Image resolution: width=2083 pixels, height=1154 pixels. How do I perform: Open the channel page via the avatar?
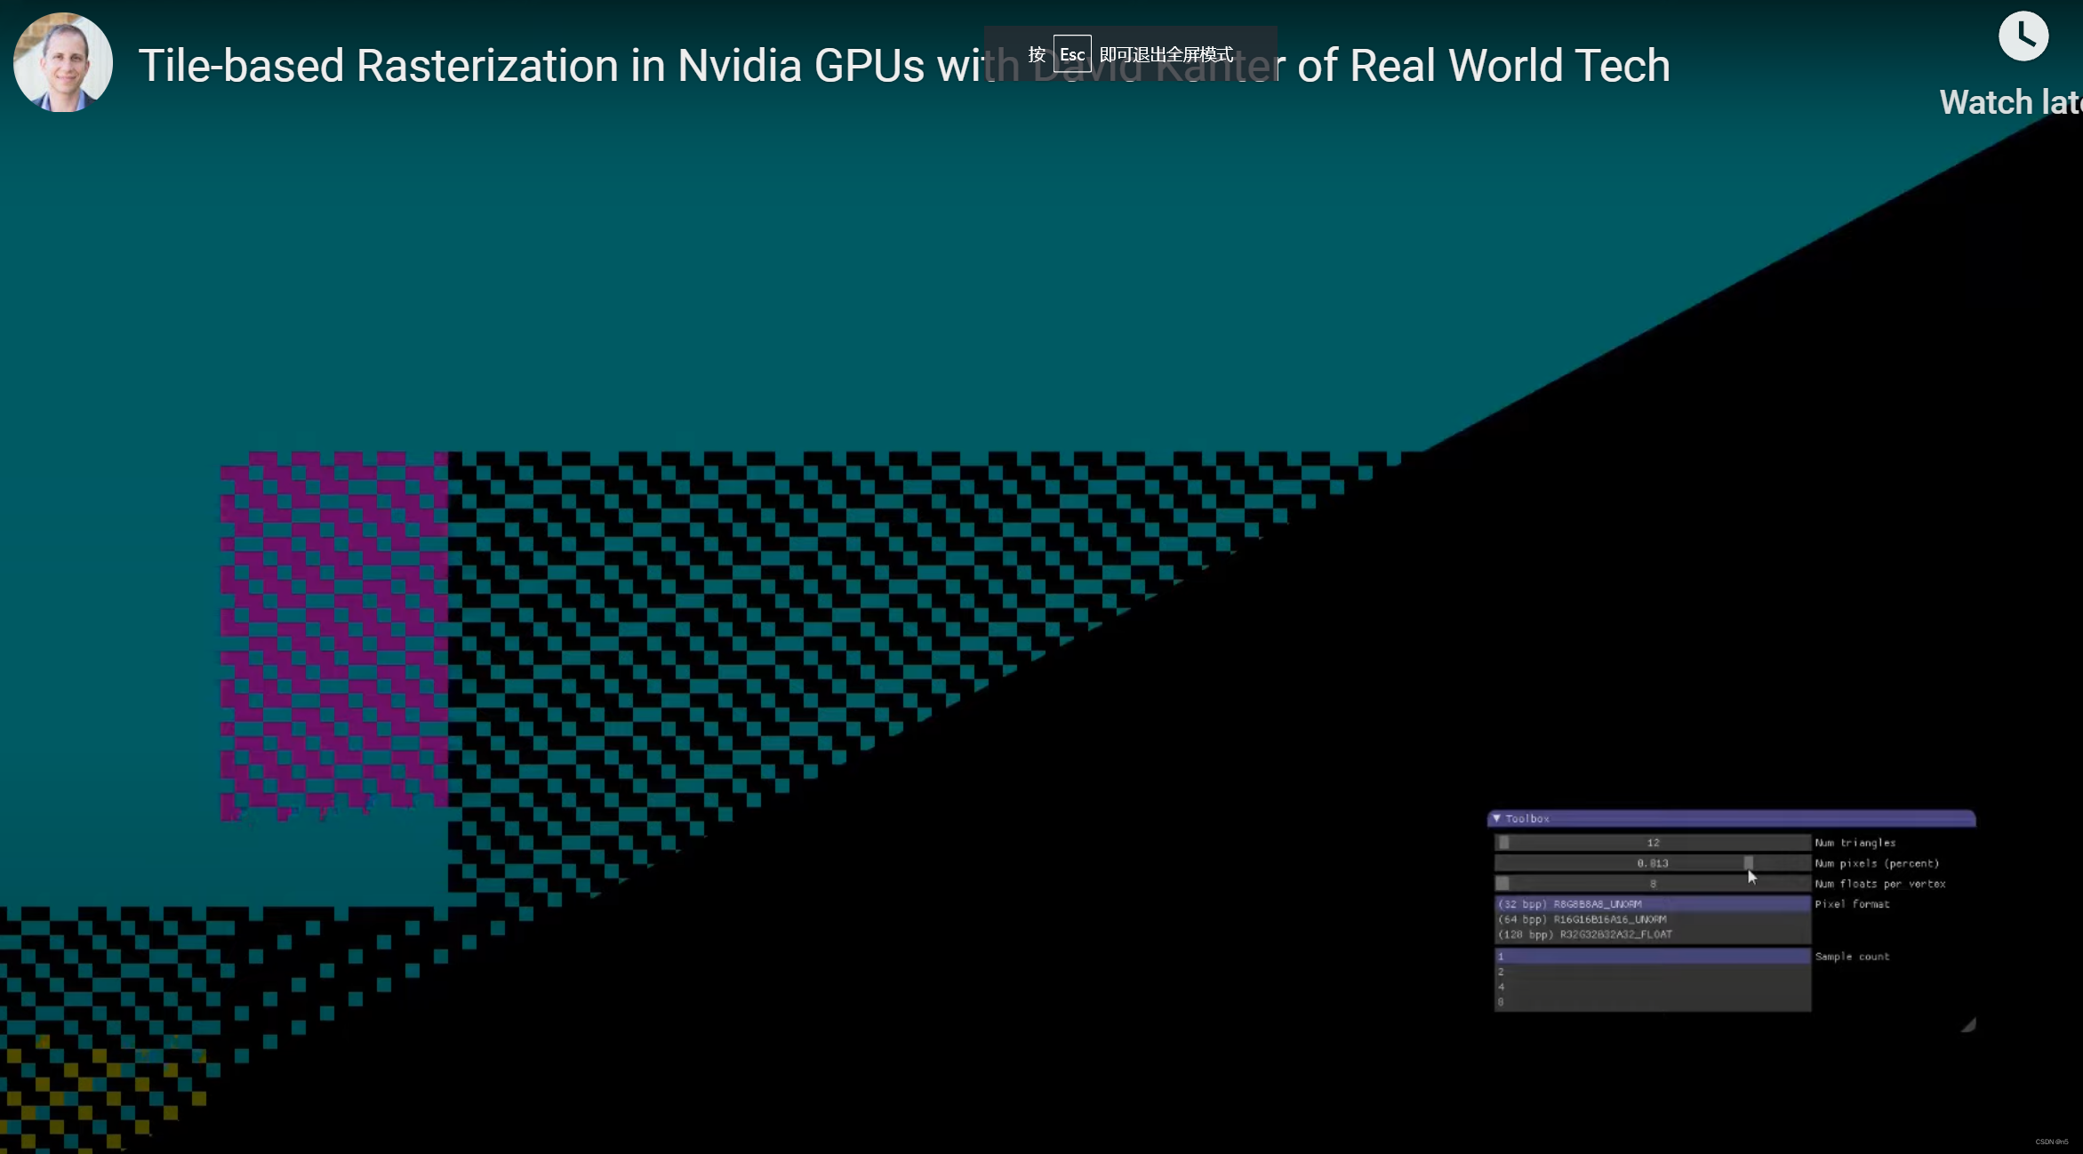tap(62, 62)
